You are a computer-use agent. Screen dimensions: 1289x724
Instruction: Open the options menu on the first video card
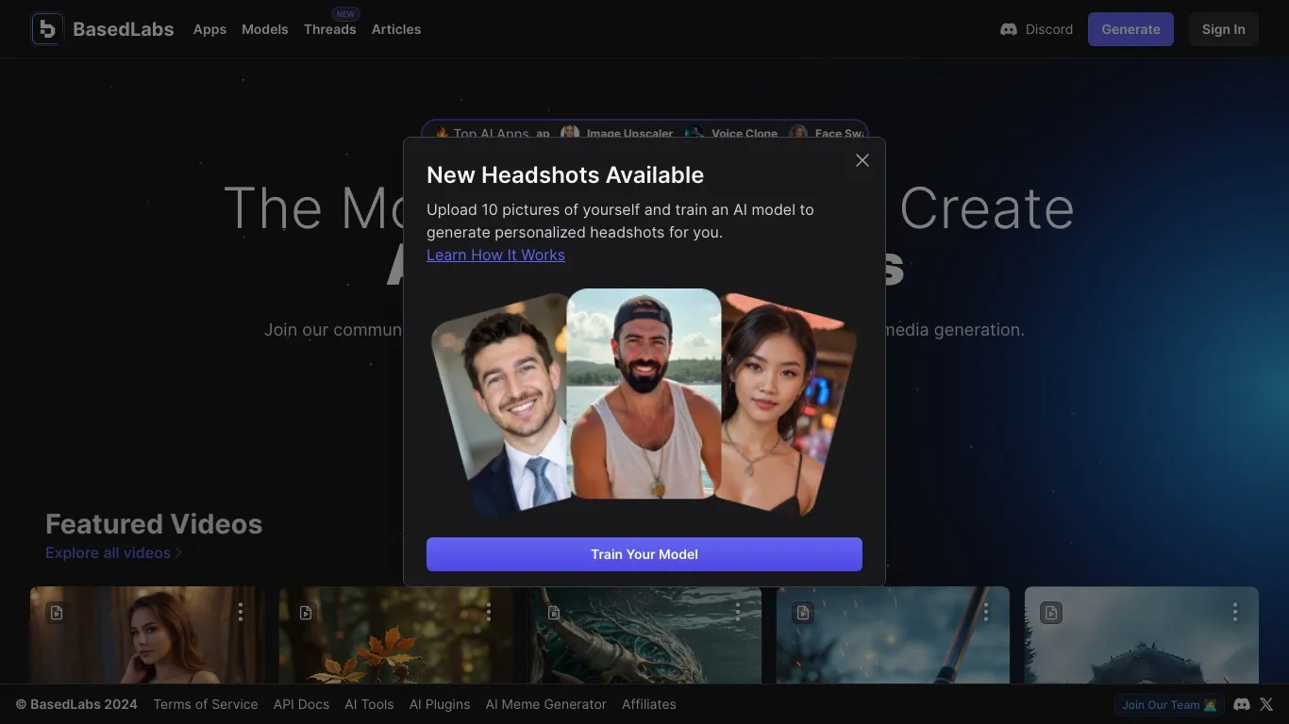[241, 612]
